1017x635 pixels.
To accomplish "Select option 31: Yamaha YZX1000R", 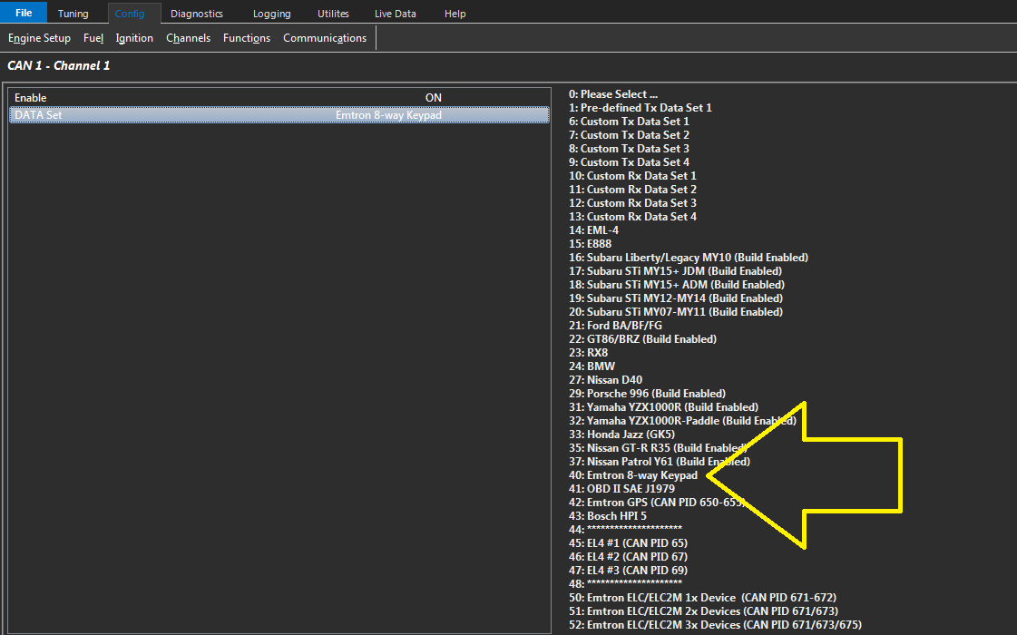I will tap(663, 407).
